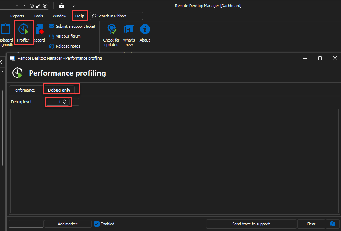Click the headset forum icon
This screenshot has width=341, height=231.
(52, 36)
